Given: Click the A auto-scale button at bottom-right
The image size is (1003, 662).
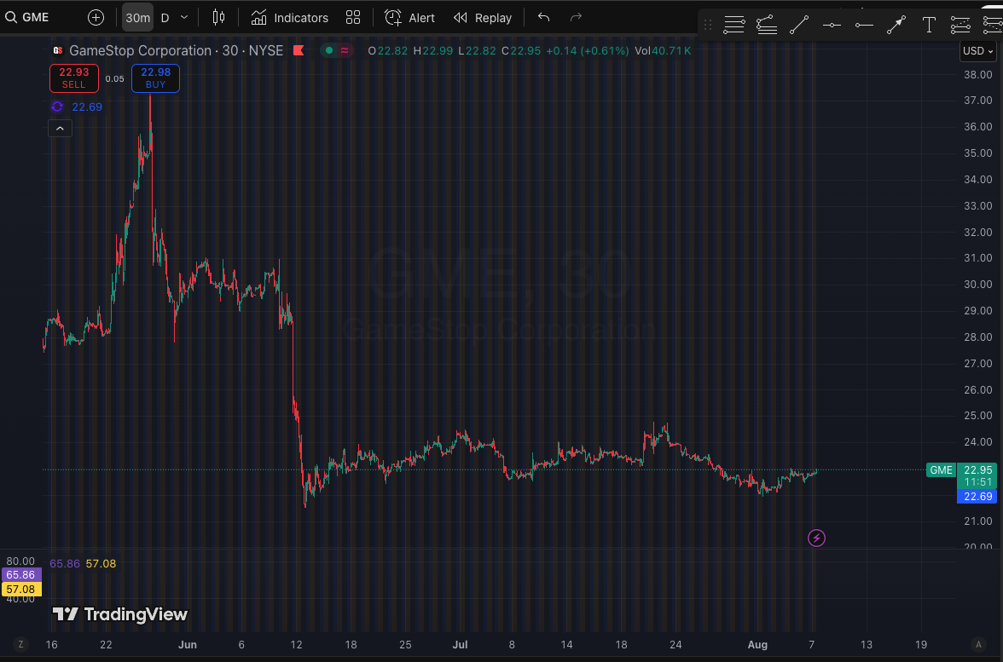Looking at the screenshot, I should (x=978, y=644).
